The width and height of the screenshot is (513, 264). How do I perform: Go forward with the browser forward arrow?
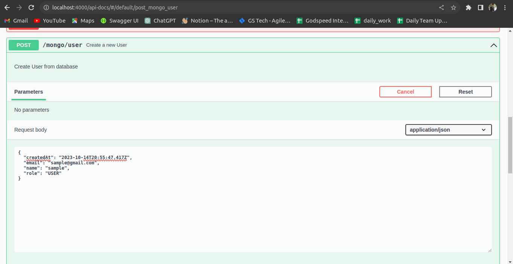[x=19, y=8]
